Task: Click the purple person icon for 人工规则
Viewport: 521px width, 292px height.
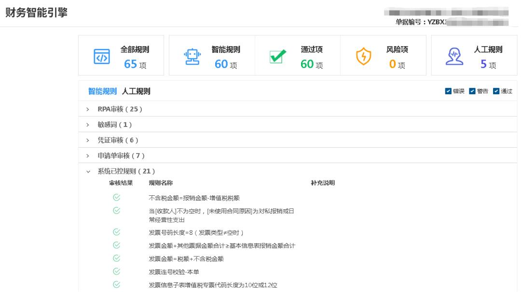Action: coord(454,56)
